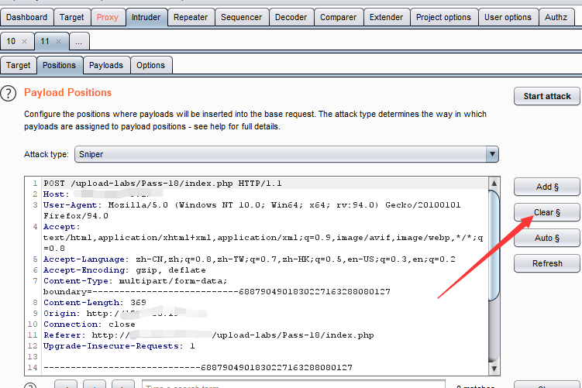Switch to the Decoder tab
The height and width of the screenshot is (388, 582).
coord(291,17)
